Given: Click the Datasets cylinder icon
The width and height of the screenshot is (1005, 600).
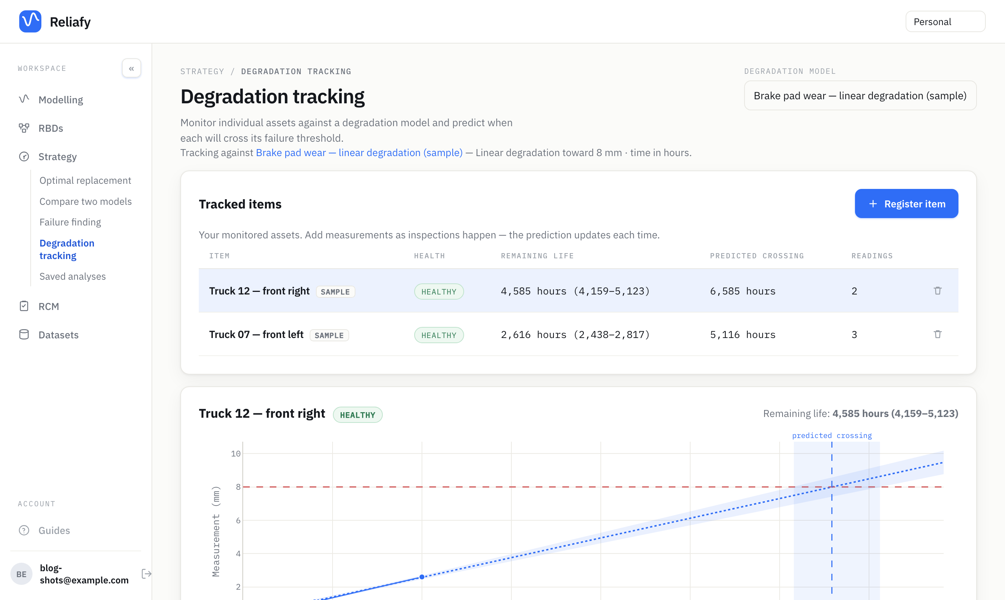Looking at the screenshot, I should pos(24,334).
